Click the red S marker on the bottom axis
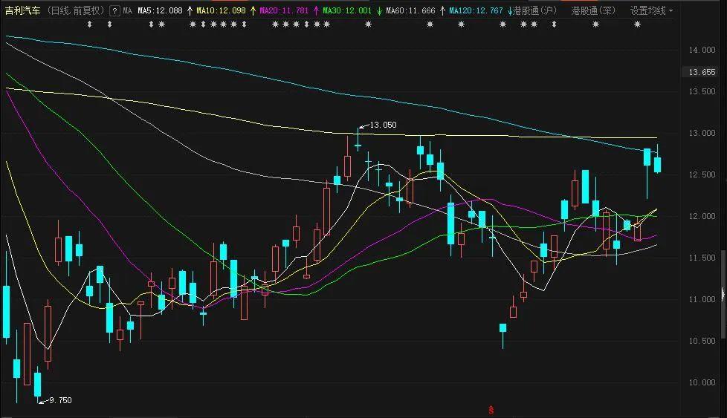 pos(491,410)
